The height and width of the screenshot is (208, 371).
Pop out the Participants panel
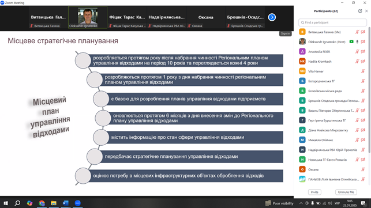click(x=360, y=11)
